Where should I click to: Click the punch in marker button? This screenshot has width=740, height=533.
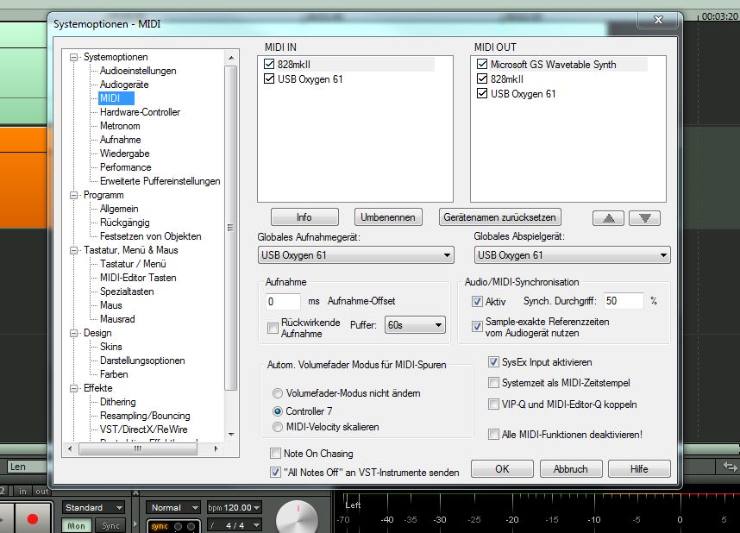[22, 491]
